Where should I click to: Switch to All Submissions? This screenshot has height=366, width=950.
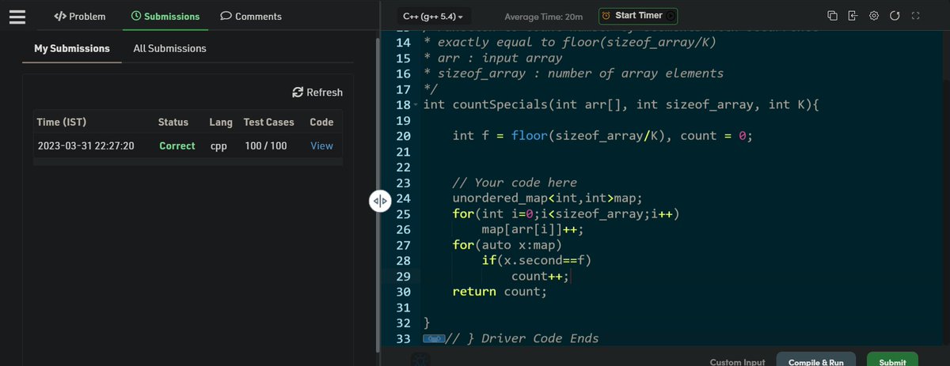point(169,48)
